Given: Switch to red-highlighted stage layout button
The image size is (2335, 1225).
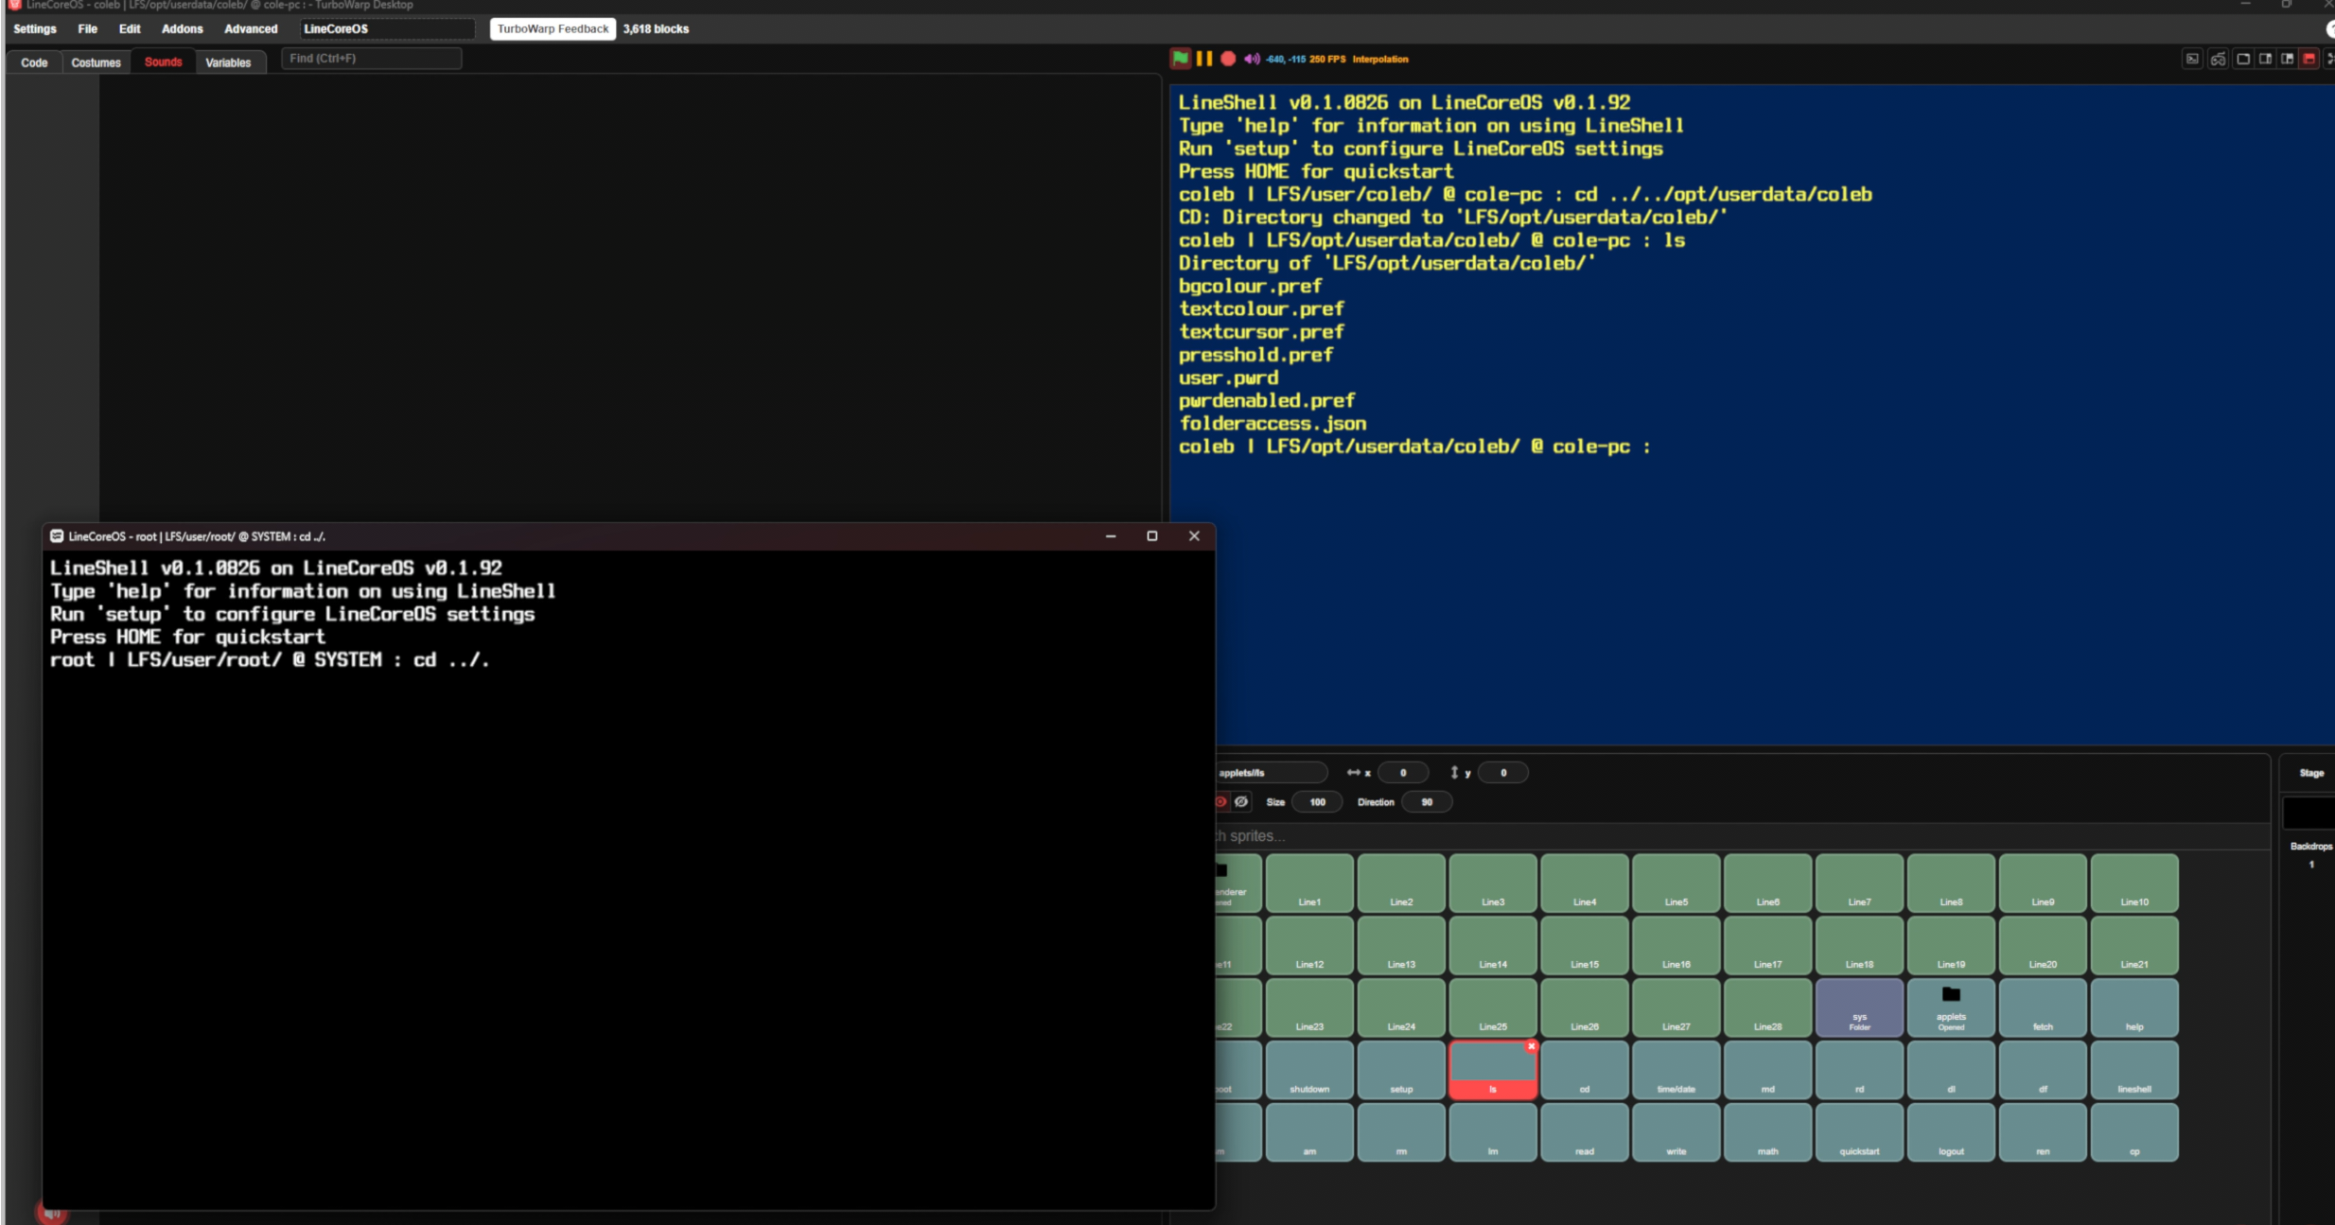Looking at the screenshot, I should pyautogui.click(x=2309, y=59).
